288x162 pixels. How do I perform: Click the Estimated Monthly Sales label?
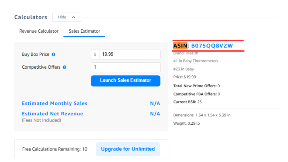pyautogui.click(x=54, y=103)
